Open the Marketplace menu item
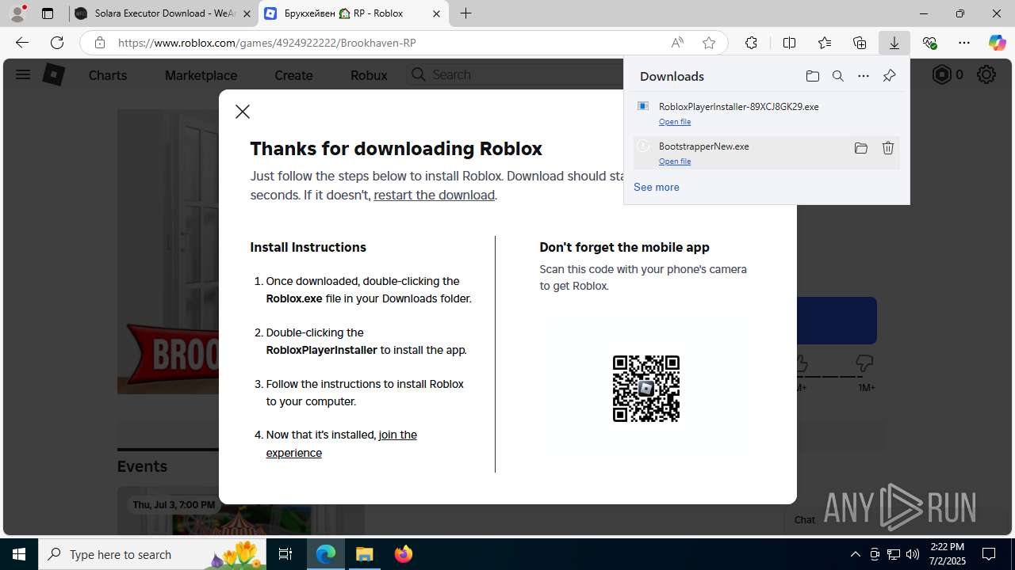Viewport: 1015px width, 570px height. pos(201,75)
